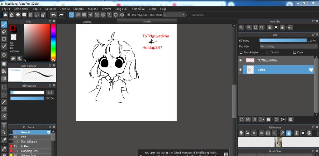Open snap settings gear in toolbar
The width and height of the screenshot is (319, 156).
pos(122,15)
